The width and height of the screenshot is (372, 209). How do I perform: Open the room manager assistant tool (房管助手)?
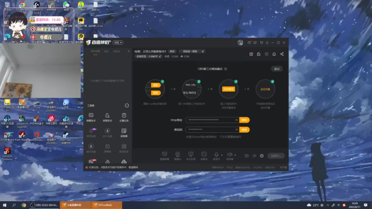click(107, 118)
